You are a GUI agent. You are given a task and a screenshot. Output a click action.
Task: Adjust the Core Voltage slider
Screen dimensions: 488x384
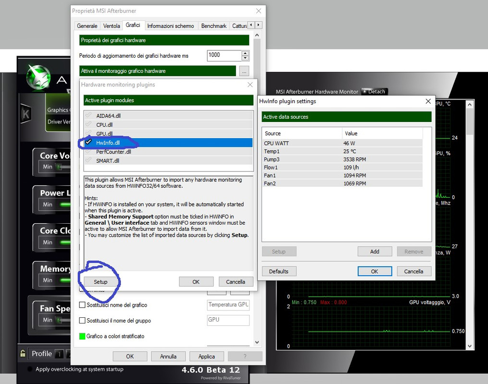63,167
